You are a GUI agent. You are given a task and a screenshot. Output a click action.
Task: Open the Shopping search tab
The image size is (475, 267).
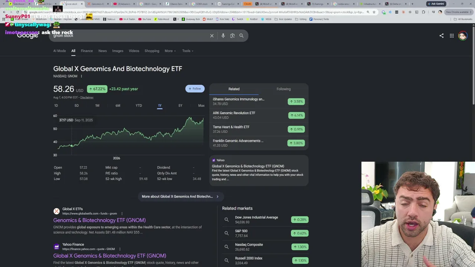[x=152, y=51]
